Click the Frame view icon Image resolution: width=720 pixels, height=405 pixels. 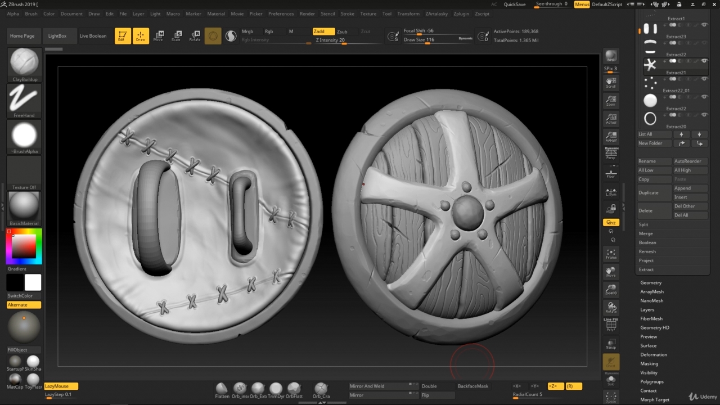tap(611, 254)
